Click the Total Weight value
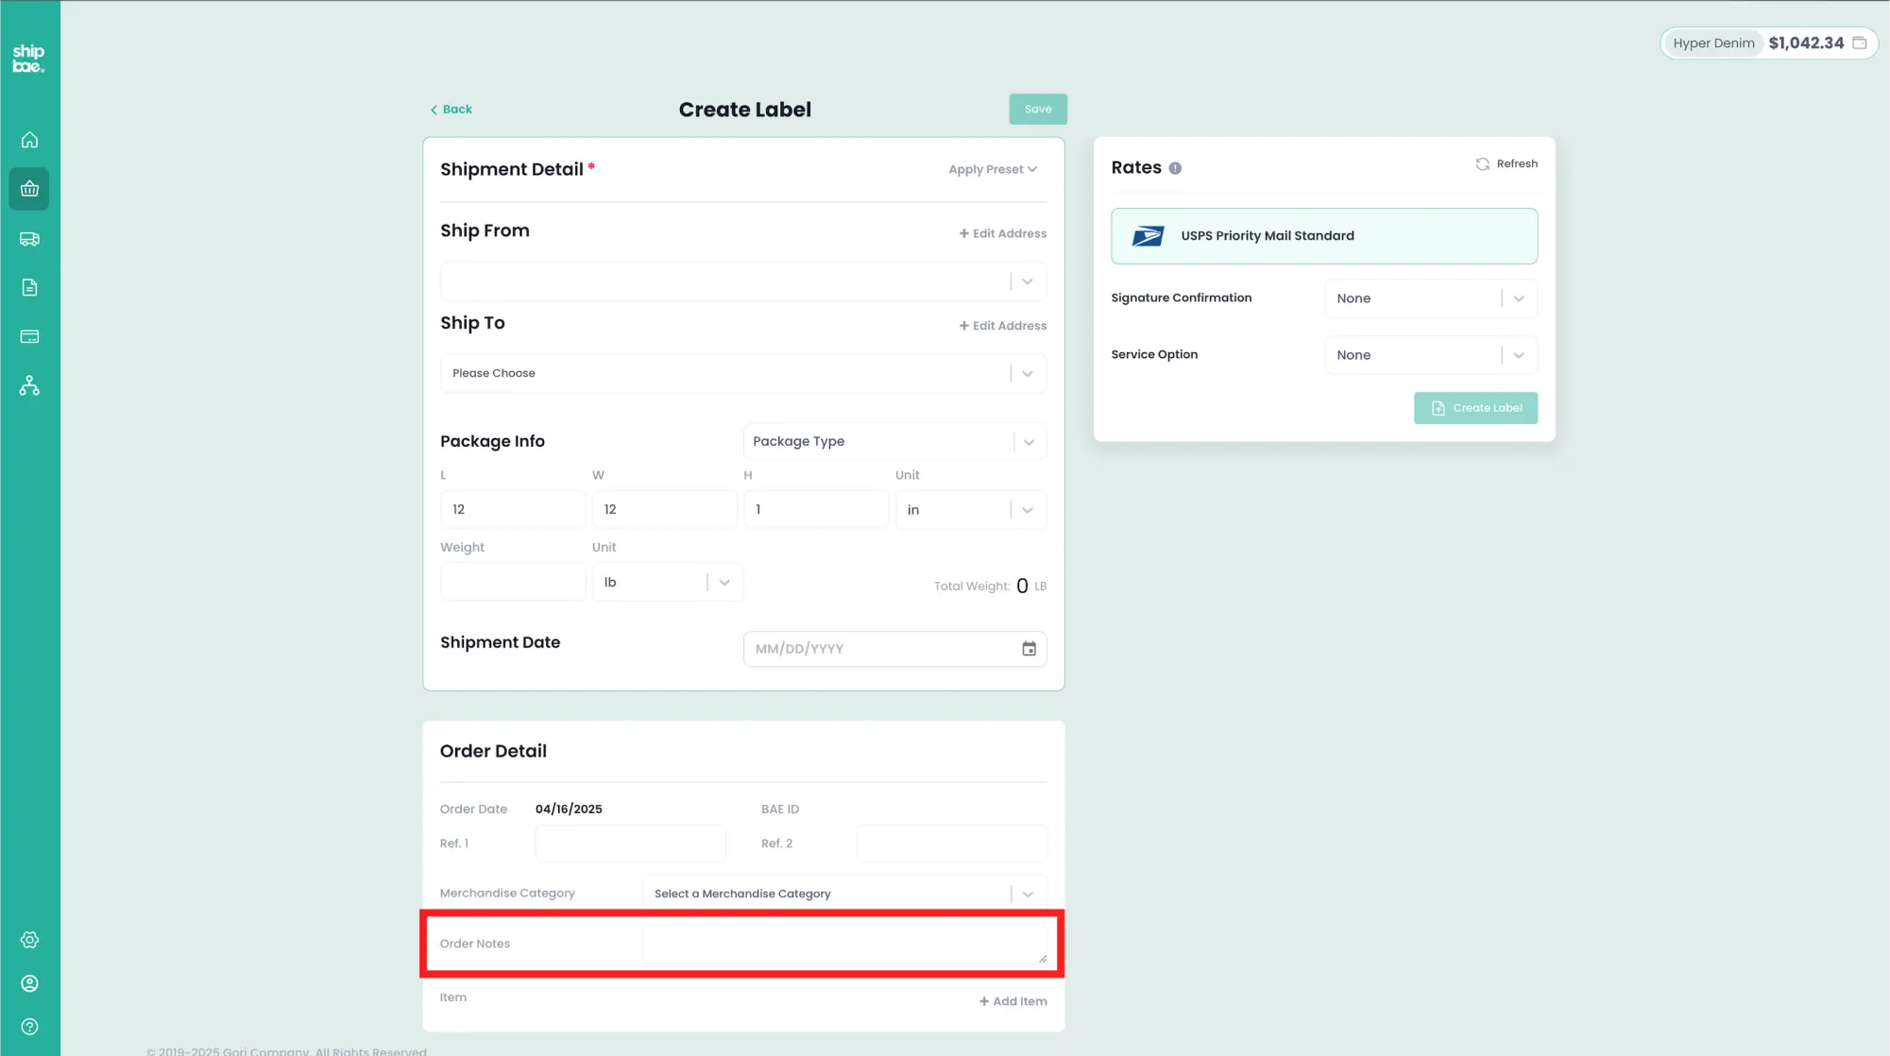The image size is (1890, 1056). tap(1022, 586)
